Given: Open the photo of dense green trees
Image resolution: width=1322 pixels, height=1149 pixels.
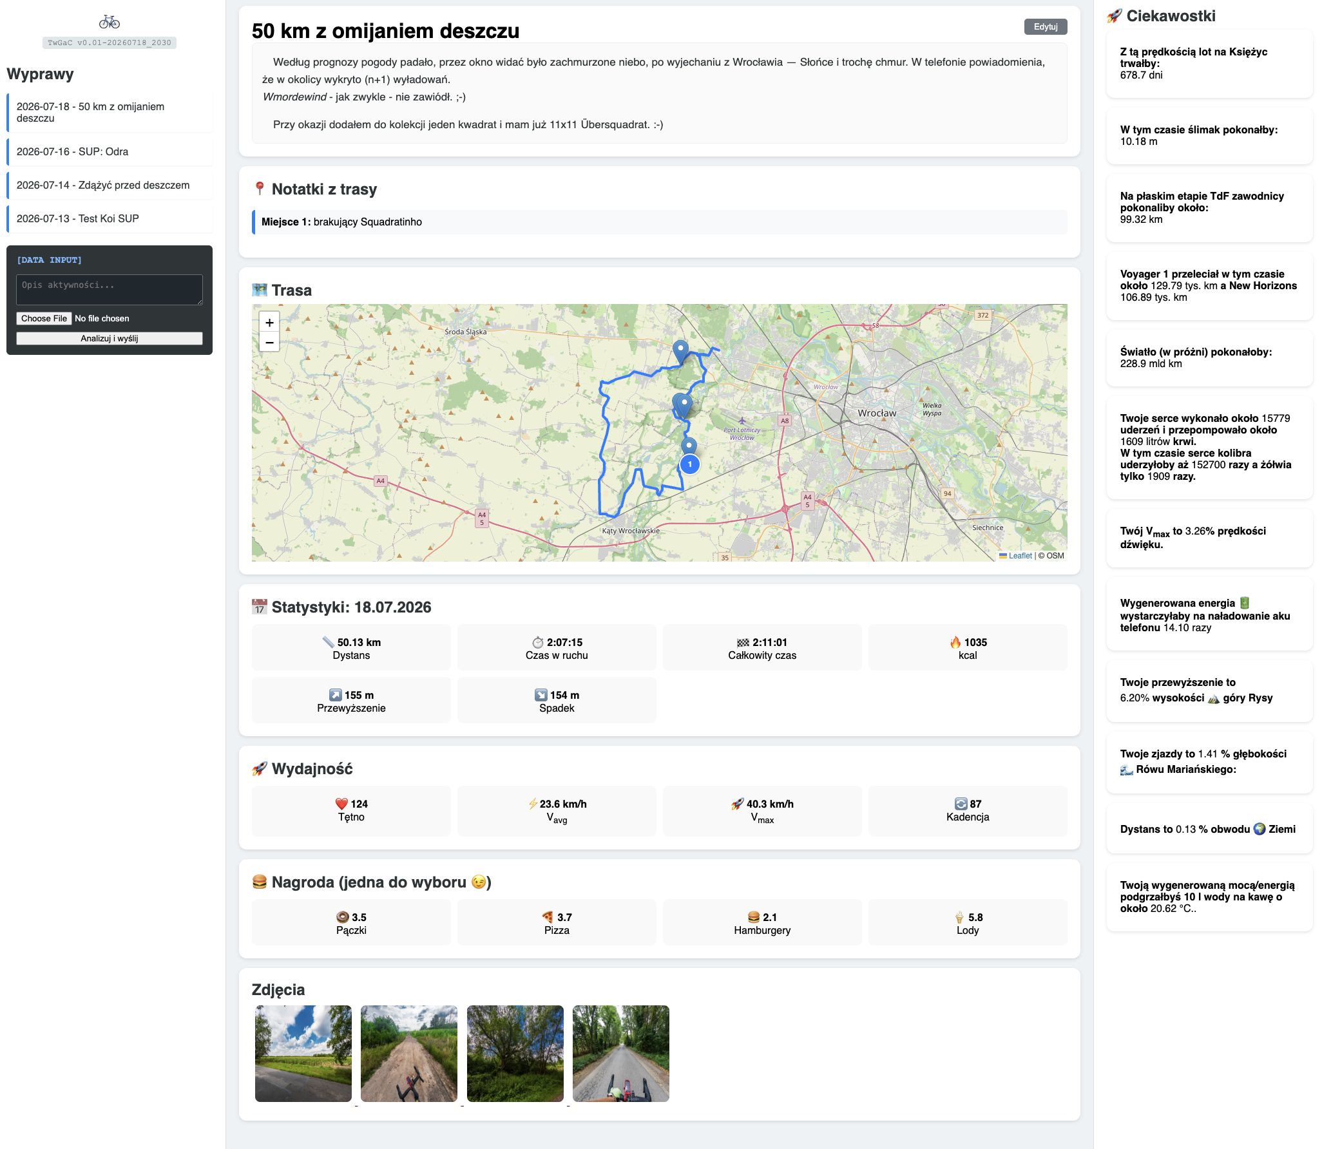Looking at the screenshot, I should 515,1054.
